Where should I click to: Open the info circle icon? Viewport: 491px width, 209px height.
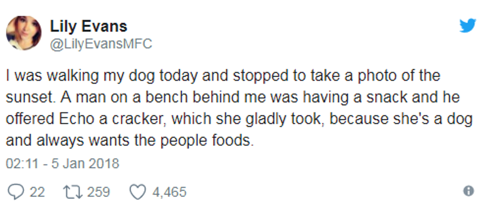click(x=468, y=191)
